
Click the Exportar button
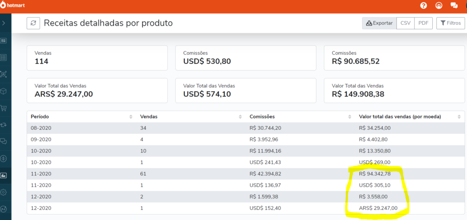click(379, 23)
